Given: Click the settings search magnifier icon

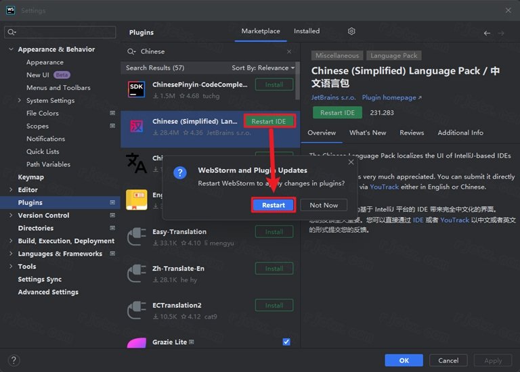Looking at the screenshot, I should [12, 32].
